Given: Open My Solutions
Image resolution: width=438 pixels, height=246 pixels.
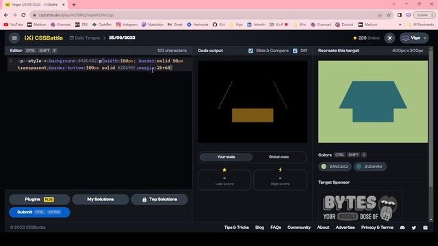Looking at the screenshot, I should pyautogui.click(x=101, y=200).
